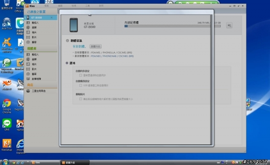Disconnect GT-I9300 using its X icon
Viewport: 270px width, 165px height.
point(51,18)
